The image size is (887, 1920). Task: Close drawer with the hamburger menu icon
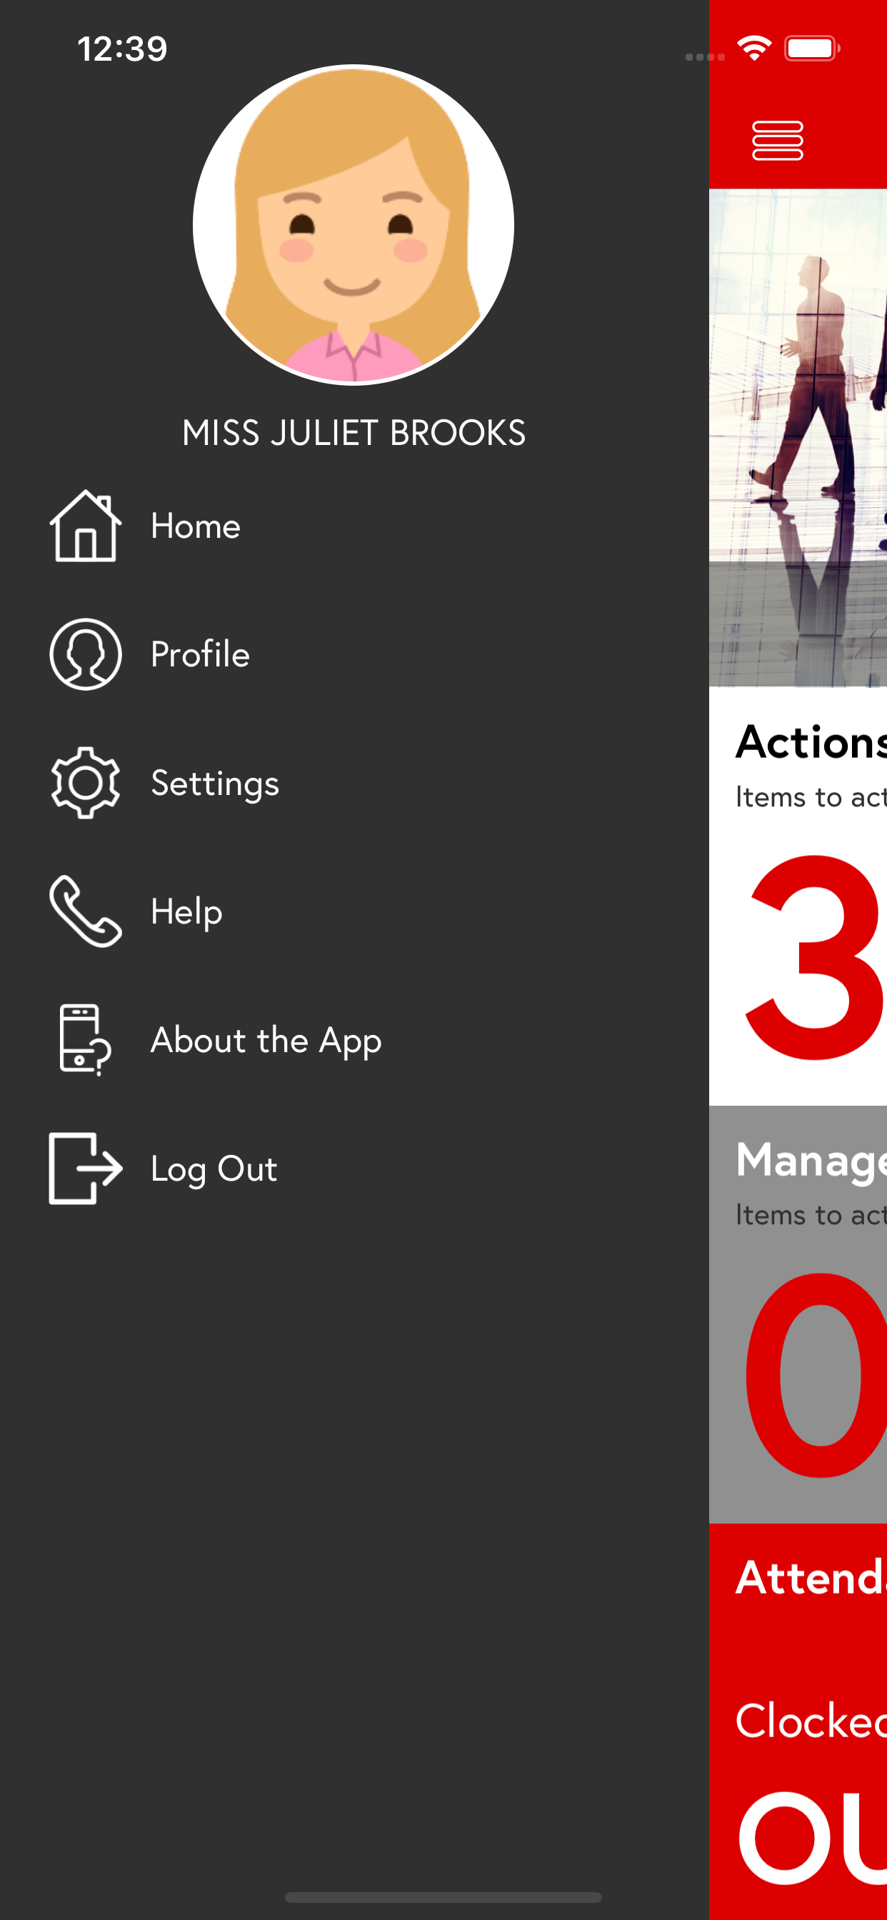coord(778,140)
